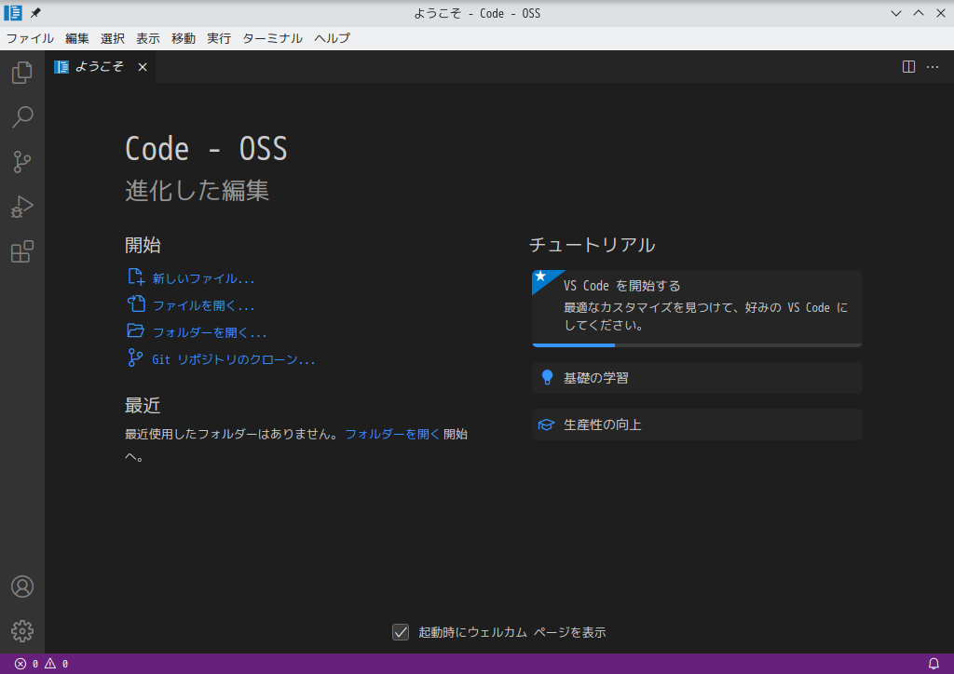Image resolution: width=954 pixels, height=674 pixels.
Task: Click the VS Code を開始する progress bar
Action: coord(697,345)
